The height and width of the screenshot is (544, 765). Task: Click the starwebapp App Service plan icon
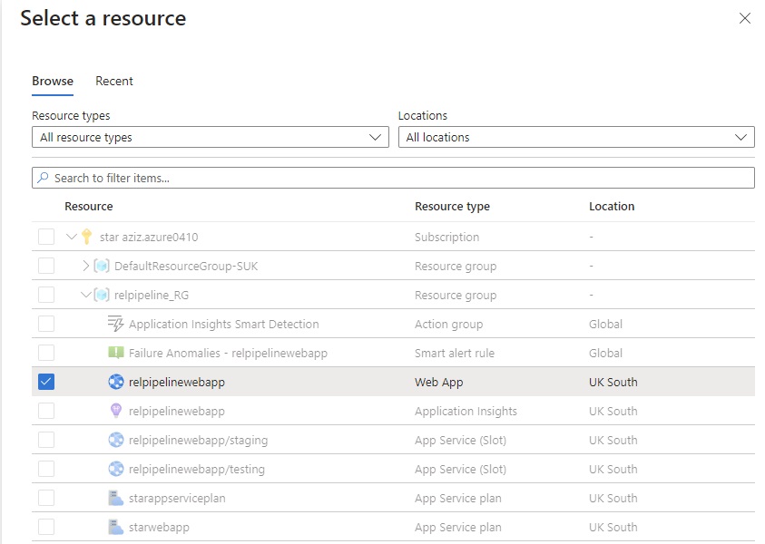click(x=115, y=527)
